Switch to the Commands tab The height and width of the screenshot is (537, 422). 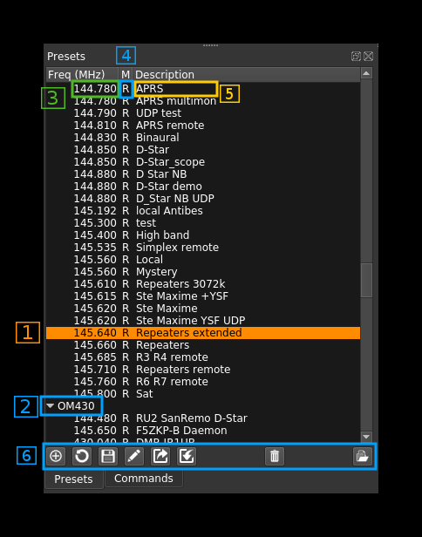tap(144, 479)
